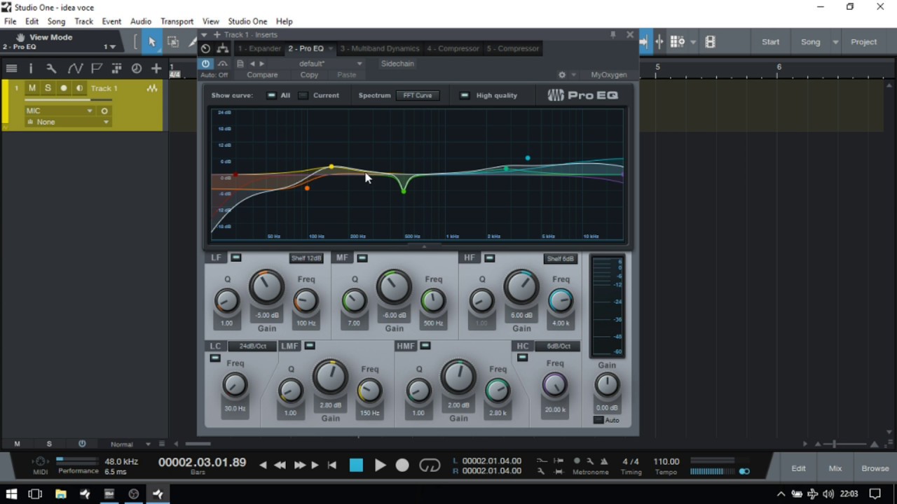
Task: Open File Explorer from the taskbar
Action: 61,493
